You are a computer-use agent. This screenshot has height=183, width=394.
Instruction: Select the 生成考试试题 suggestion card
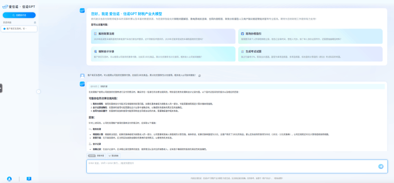[x=310, y=54]
